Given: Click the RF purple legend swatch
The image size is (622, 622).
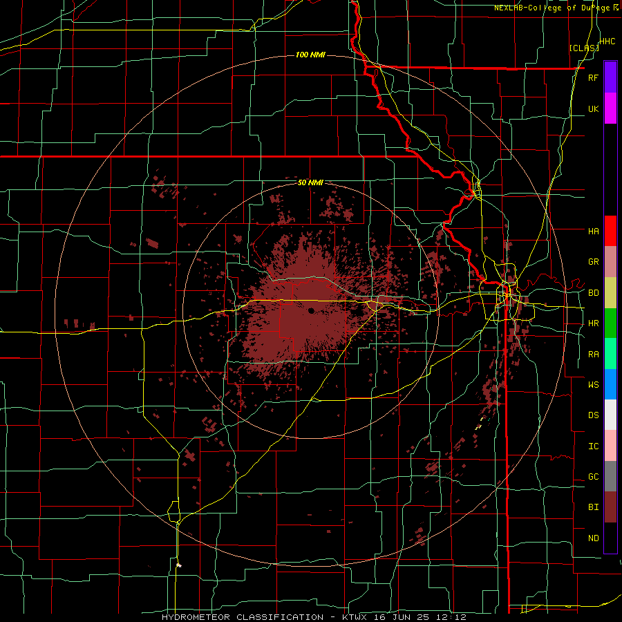Looking at the screenshot, I should tap(610, 77).
